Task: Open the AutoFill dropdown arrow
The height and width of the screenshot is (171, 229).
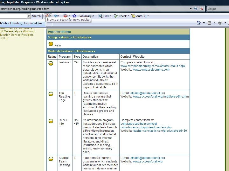Action: point(148,16)
